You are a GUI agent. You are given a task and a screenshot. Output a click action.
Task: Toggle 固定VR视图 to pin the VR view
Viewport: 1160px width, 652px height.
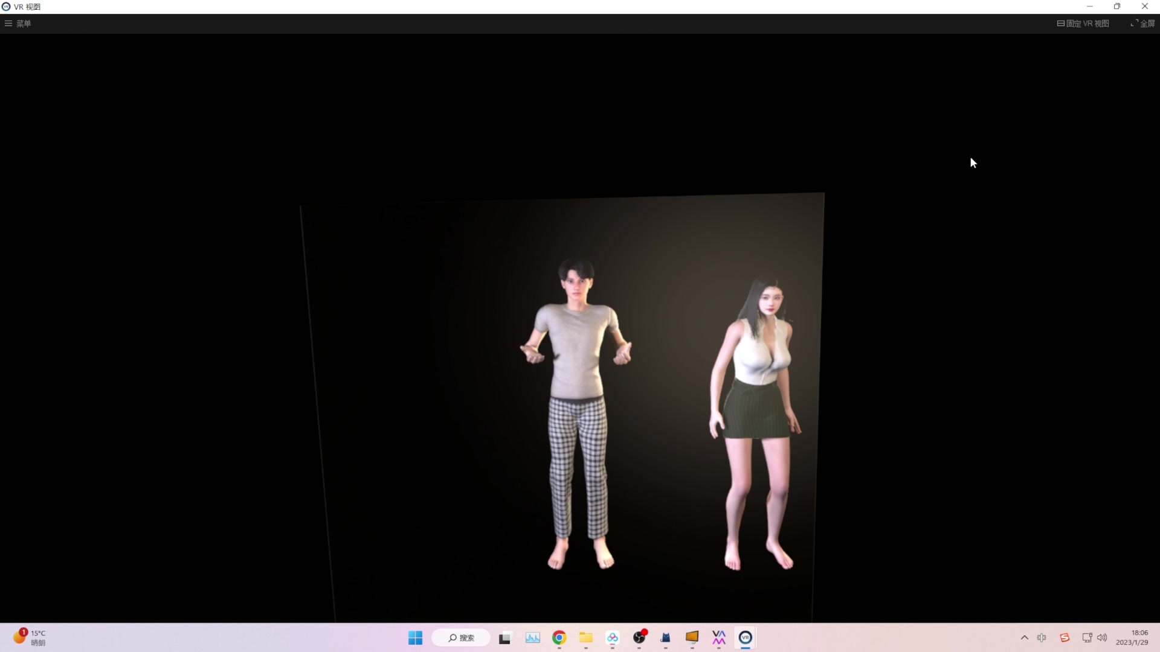(x=1083, y=24)
